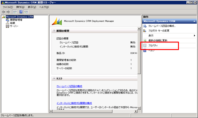Click クレームベース認証の構成 in actions pane

tap(162, 26)
